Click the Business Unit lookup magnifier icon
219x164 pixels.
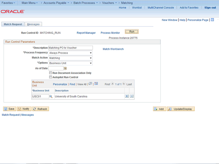point(51,96)
